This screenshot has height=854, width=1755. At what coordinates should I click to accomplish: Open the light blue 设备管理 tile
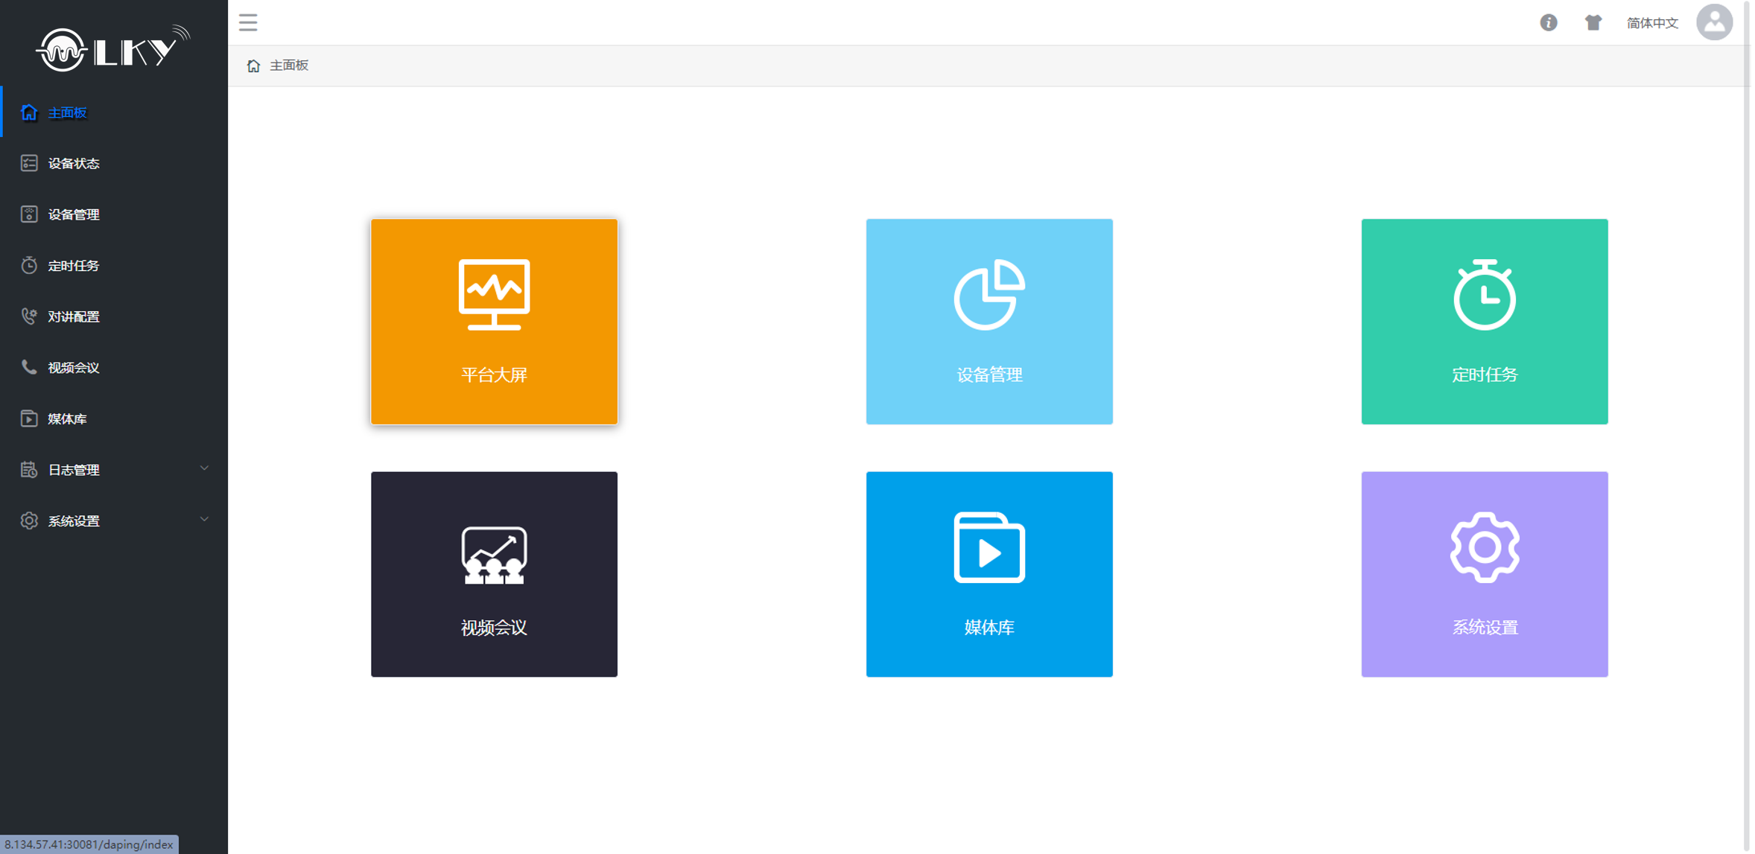[x=988, y=322]
